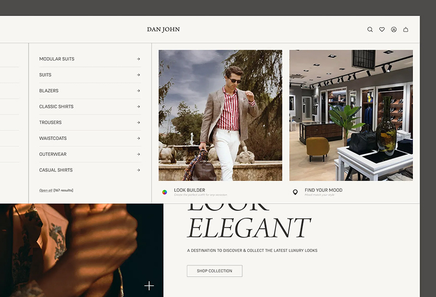Select Trousers from the menu
436x297 pixels.
(51, 122)
